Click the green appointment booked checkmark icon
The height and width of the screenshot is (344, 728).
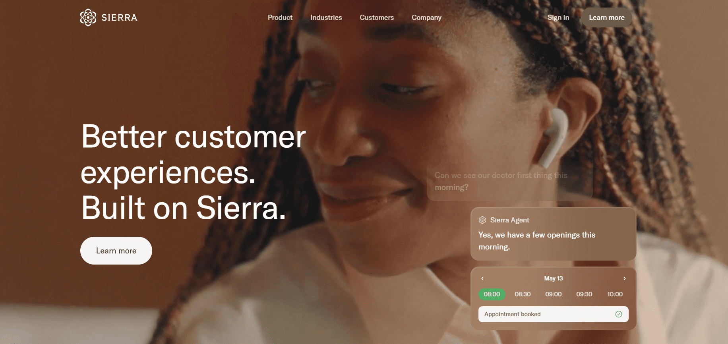point(619,314)
